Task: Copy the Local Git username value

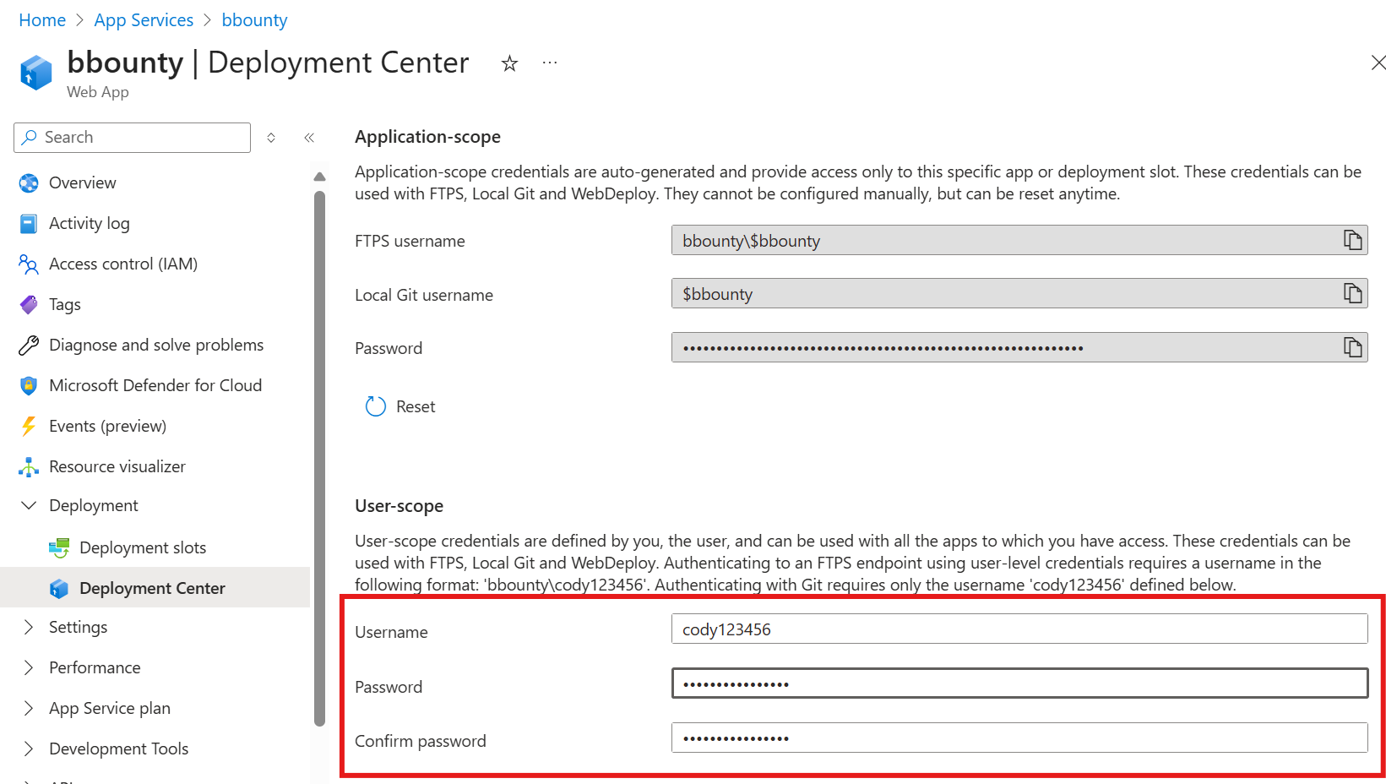Action: pos(1352,293)
